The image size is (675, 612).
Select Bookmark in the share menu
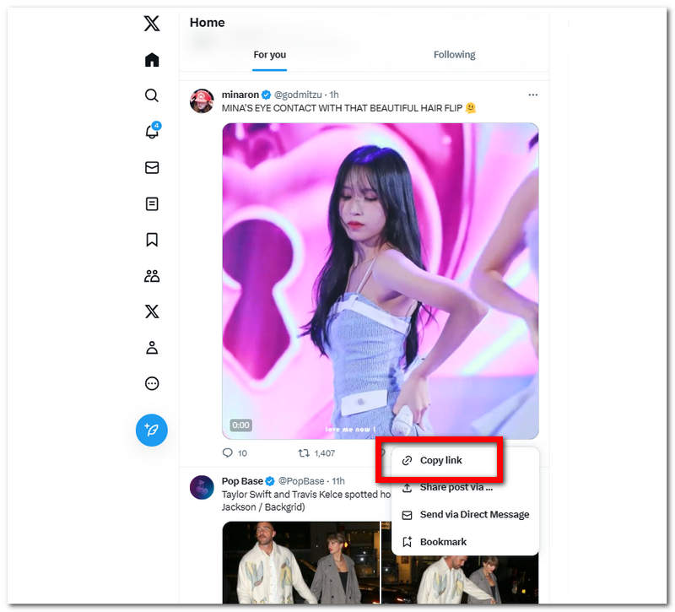pyautogui.click(x=465, y=542)
